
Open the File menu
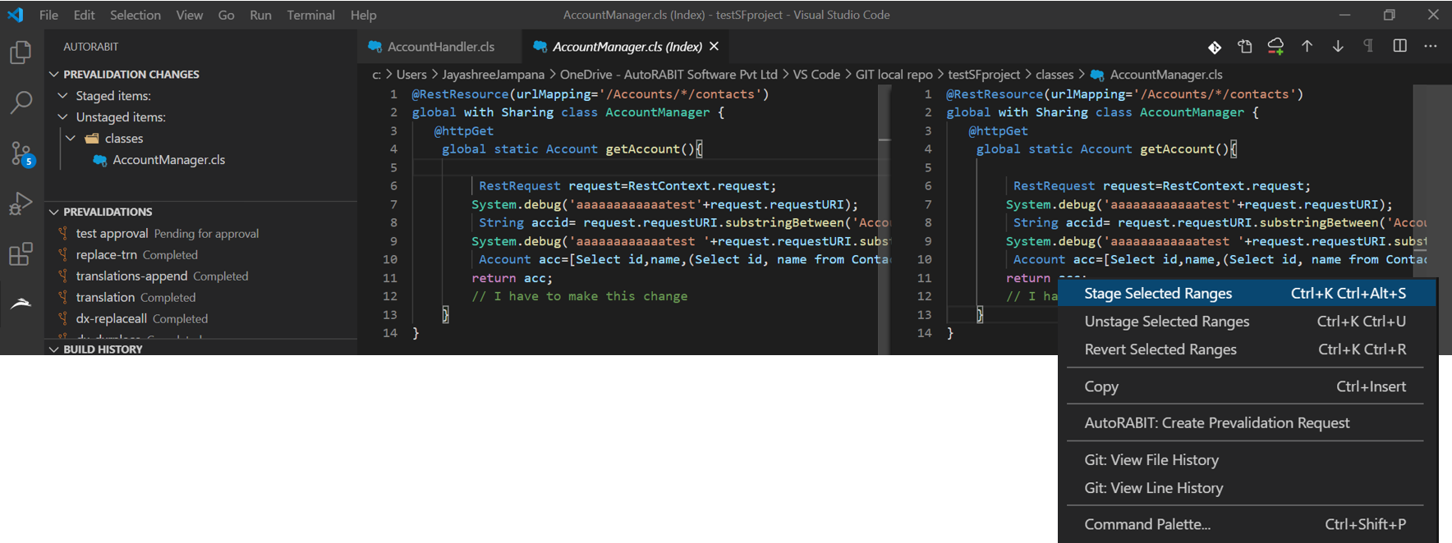[x=48, y=15]
